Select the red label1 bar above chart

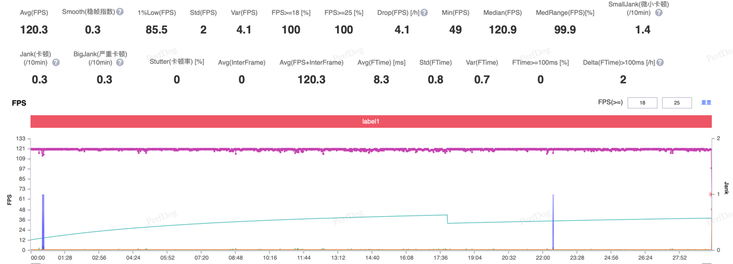click(371, 122)
